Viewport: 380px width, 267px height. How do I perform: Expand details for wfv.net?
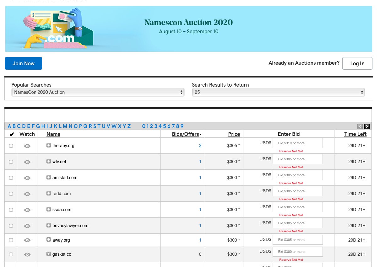click(49, 161)
